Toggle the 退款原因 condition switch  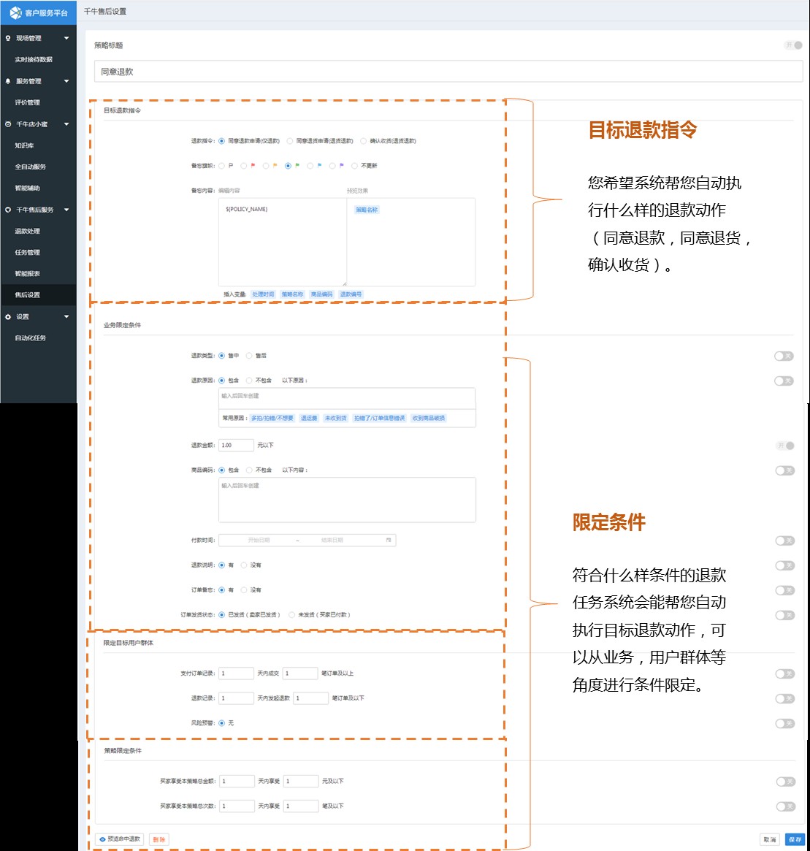click(x=784, y=381)
